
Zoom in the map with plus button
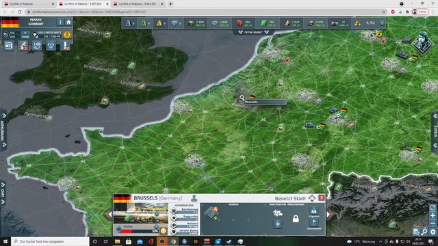click(x=433, y=216)
